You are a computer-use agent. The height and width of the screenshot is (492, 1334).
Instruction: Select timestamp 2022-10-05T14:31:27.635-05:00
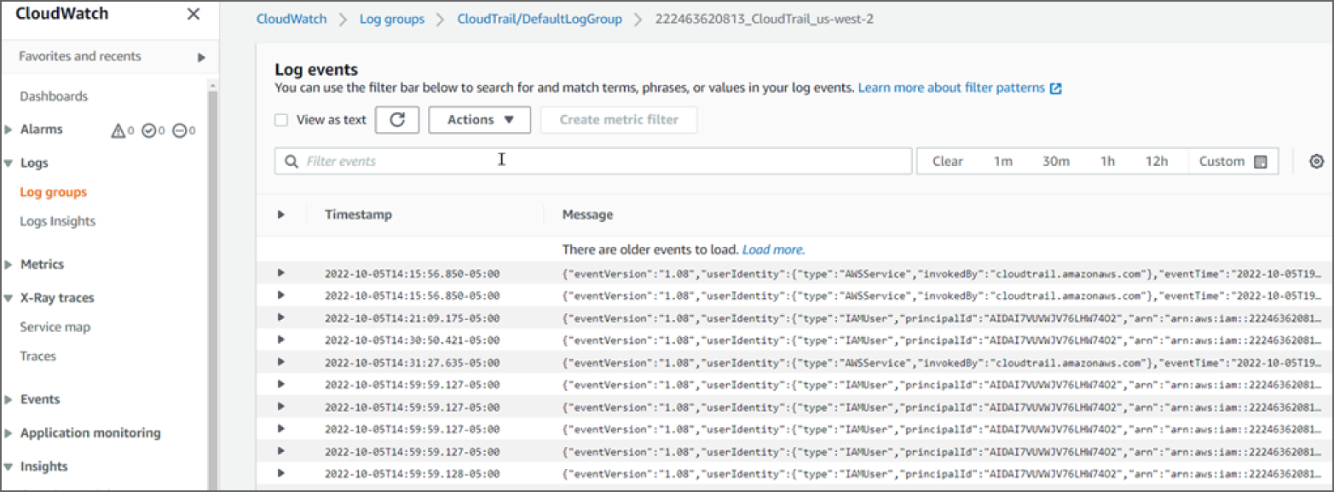click(x=412, y=362)
